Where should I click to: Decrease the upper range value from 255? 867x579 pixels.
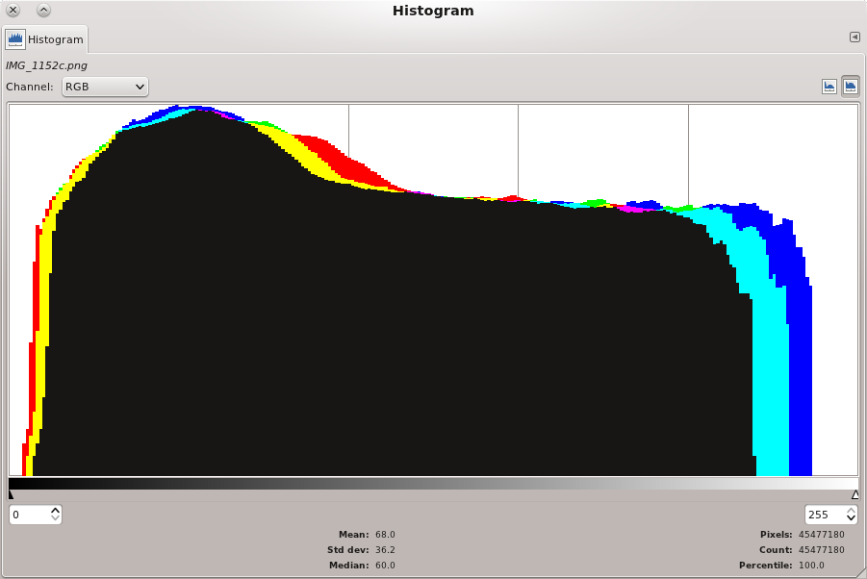click(x=851, y=519)
